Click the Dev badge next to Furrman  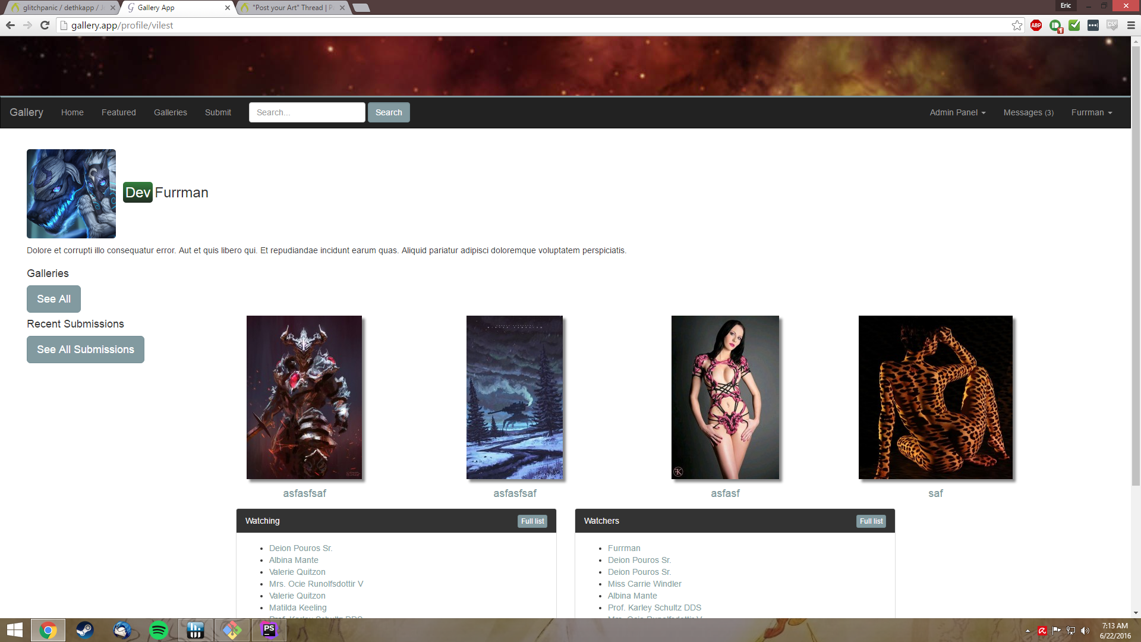tap(138, 193)
